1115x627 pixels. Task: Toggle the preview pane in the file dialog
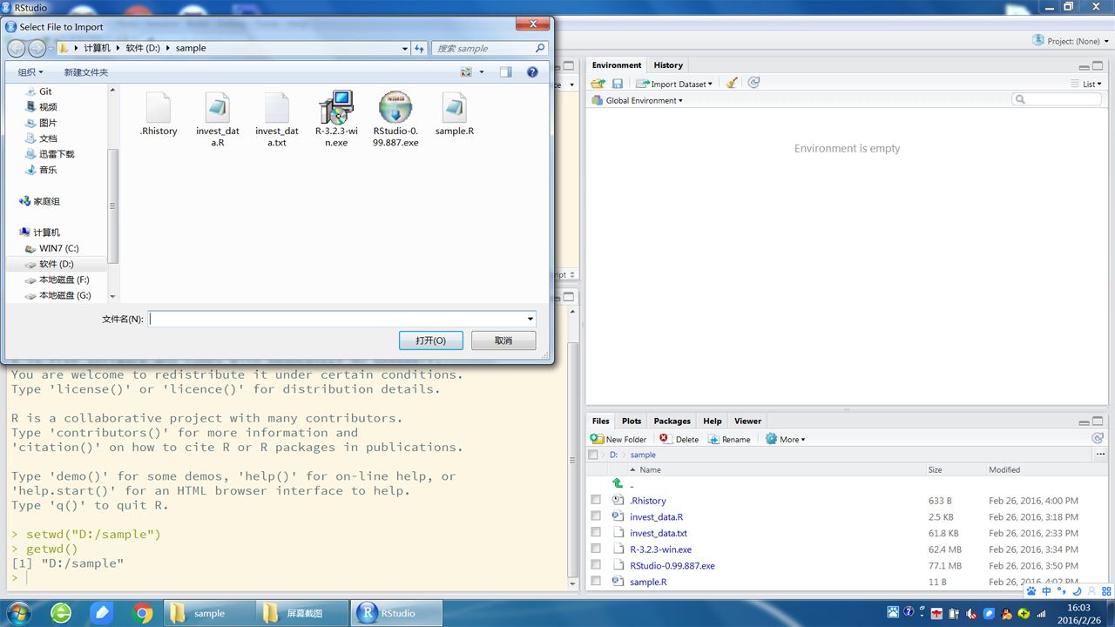[505, 72]
